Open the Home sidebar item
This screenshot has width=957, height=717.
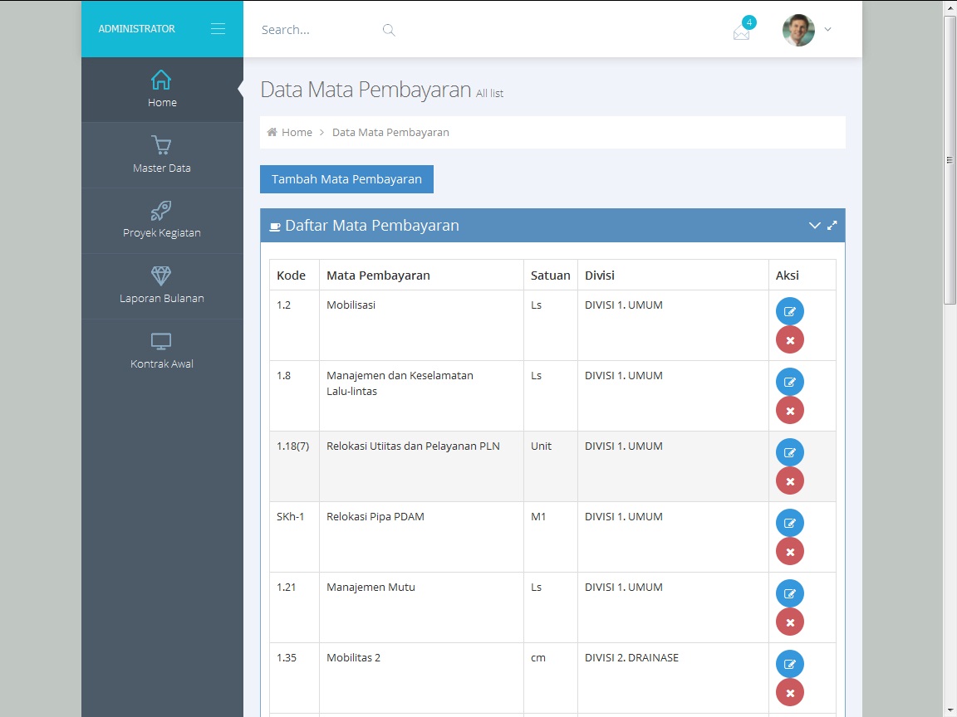point(162,90)
